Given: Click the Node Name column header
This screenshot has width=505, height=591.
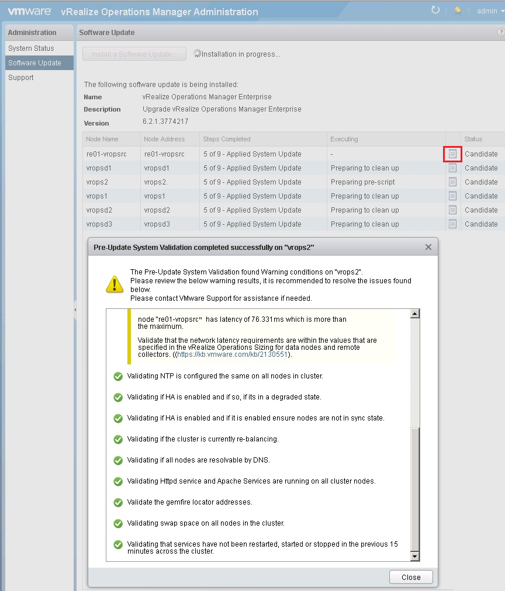Looking at the screenshot, I should [x=102, y=139].
